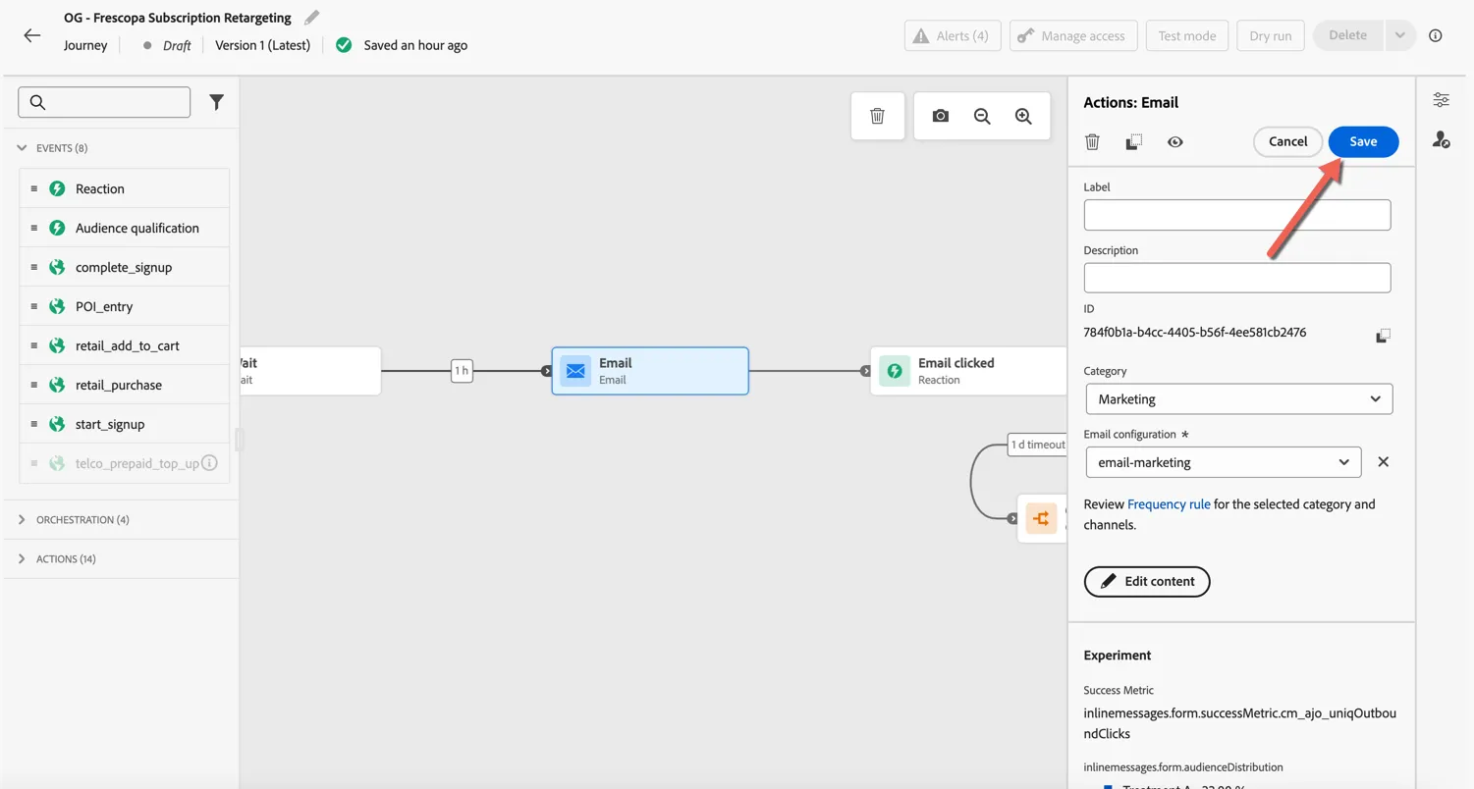Screen dimensions: 1474x789
Task: Show journey info icon in header
Action: (1436, 36)
